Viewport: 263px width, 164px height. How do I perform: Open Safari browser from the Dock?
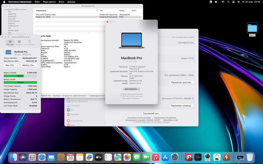[42, 157]
